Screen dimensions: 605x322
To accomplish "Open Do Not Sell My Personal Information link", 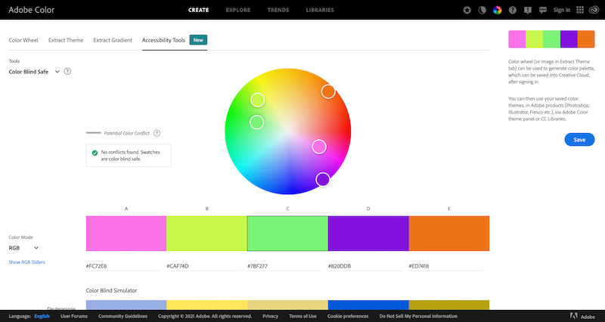I will point(418,316).
